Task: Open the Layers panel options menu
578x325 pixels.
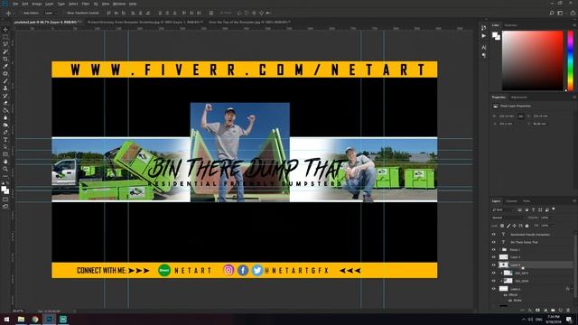Action: [x=574, y=201]
